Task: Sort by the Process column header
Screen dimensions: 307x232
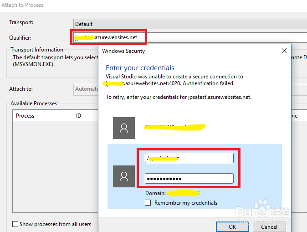Action: (43, 116)
